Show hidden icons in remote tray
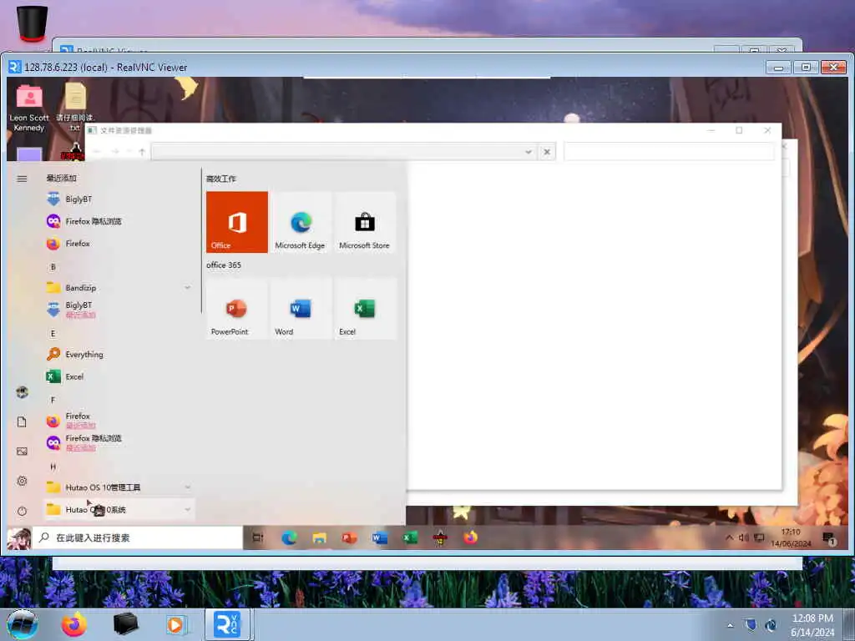855x641 pixels. click(x=729, y=538)
